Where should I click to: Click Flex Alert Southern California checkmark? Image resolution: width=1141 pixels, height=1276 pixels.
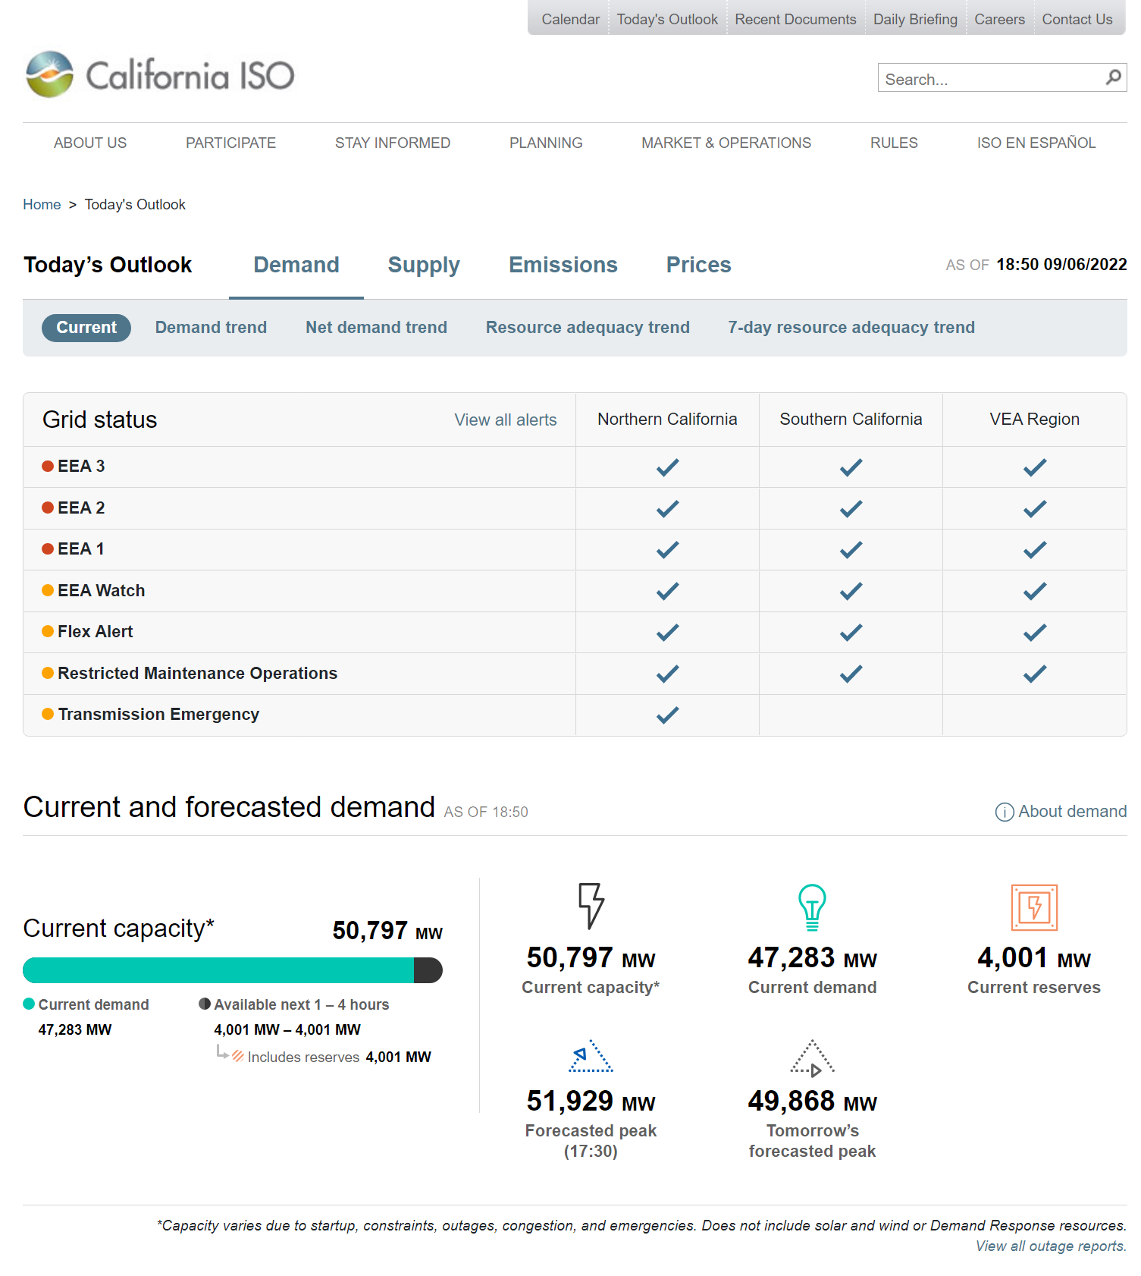pos(851,632)
